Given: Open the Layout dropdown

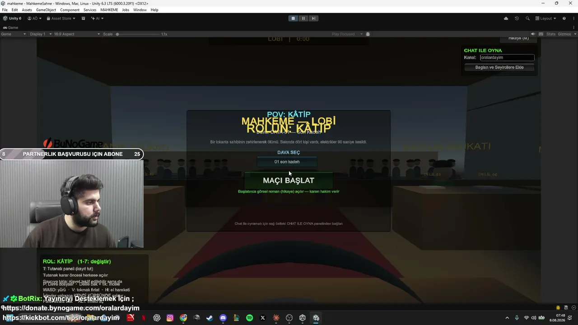Looking at the screenshot, I should click(545, 19).
